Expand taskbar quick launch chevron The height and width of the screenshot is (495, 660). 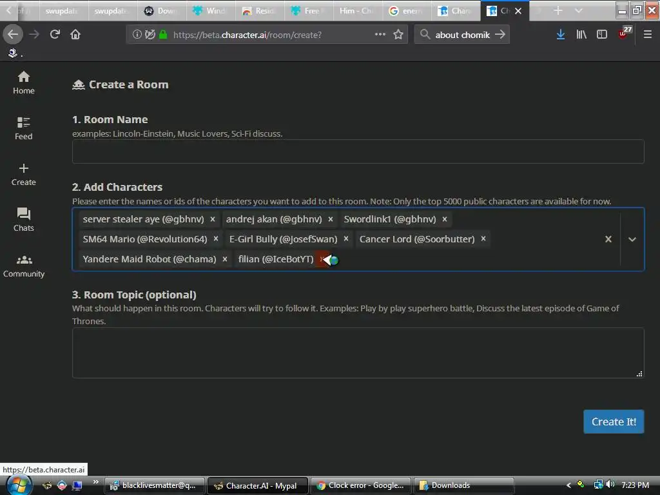95,482
